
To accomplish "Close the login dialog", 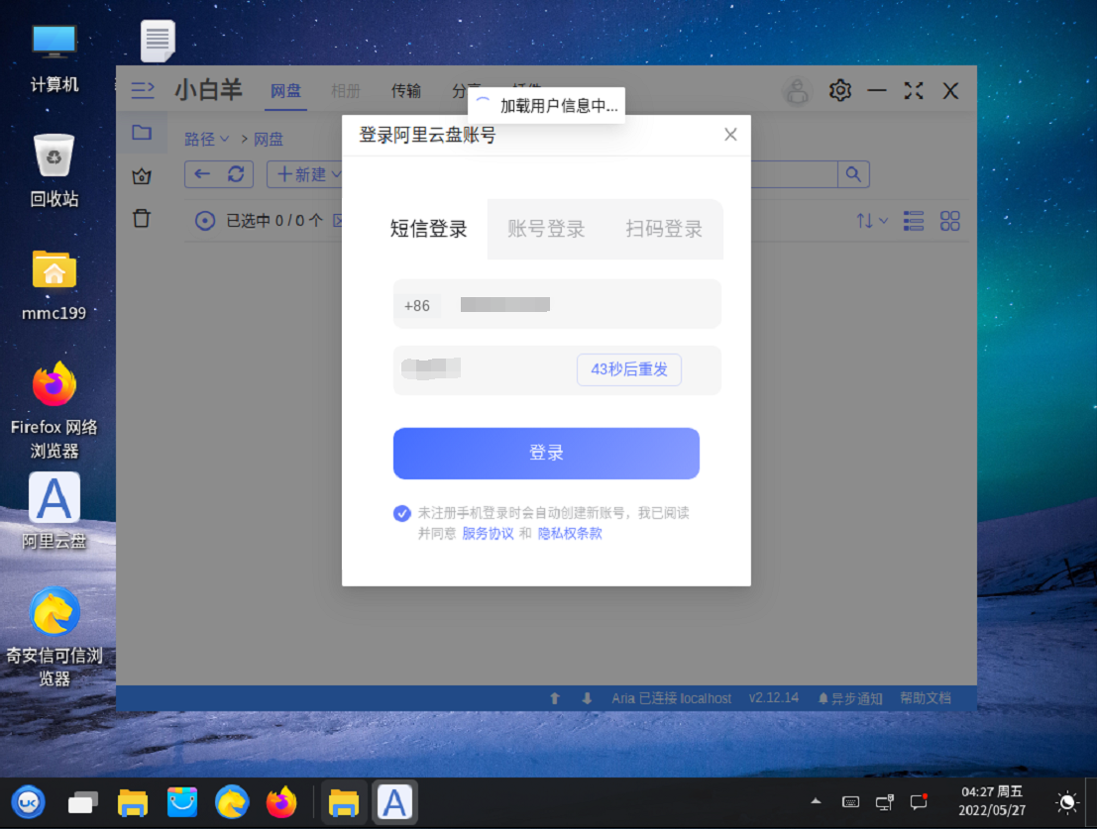I will [730, 135].
